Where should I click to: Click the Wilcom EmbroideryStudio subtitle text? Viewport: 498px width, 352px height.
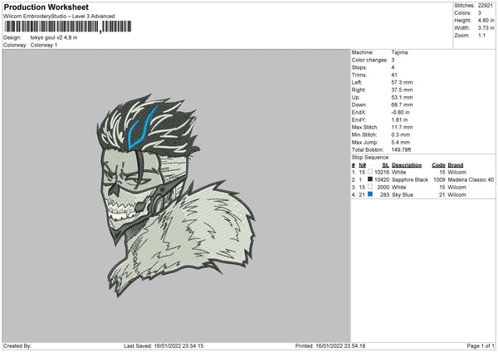pyautogui.click(x=59, y=17)
